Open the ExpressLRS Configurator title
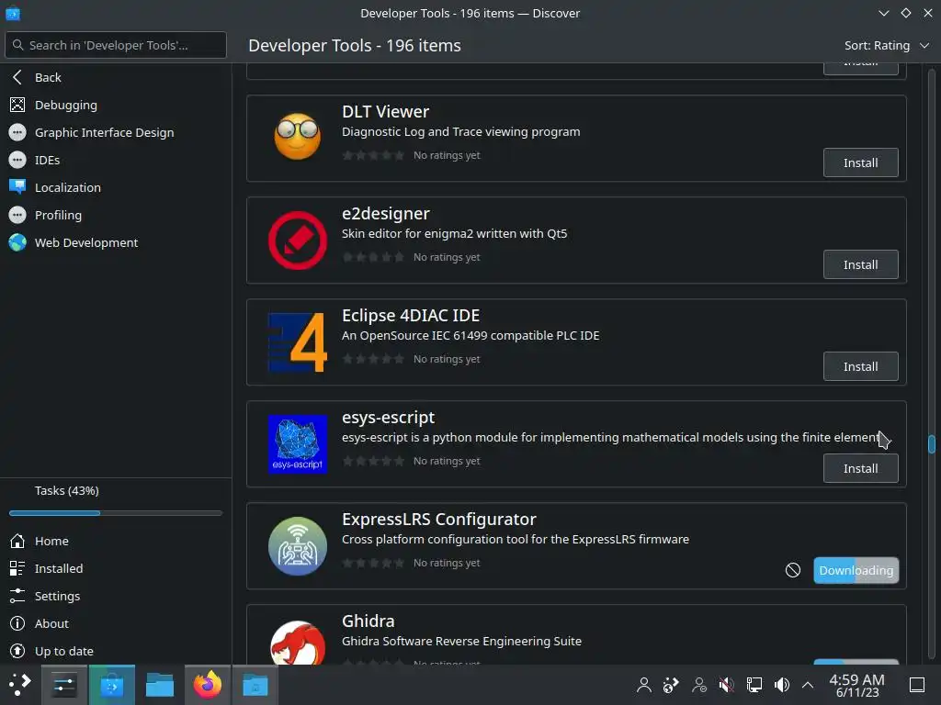 (x=438, y=520)
